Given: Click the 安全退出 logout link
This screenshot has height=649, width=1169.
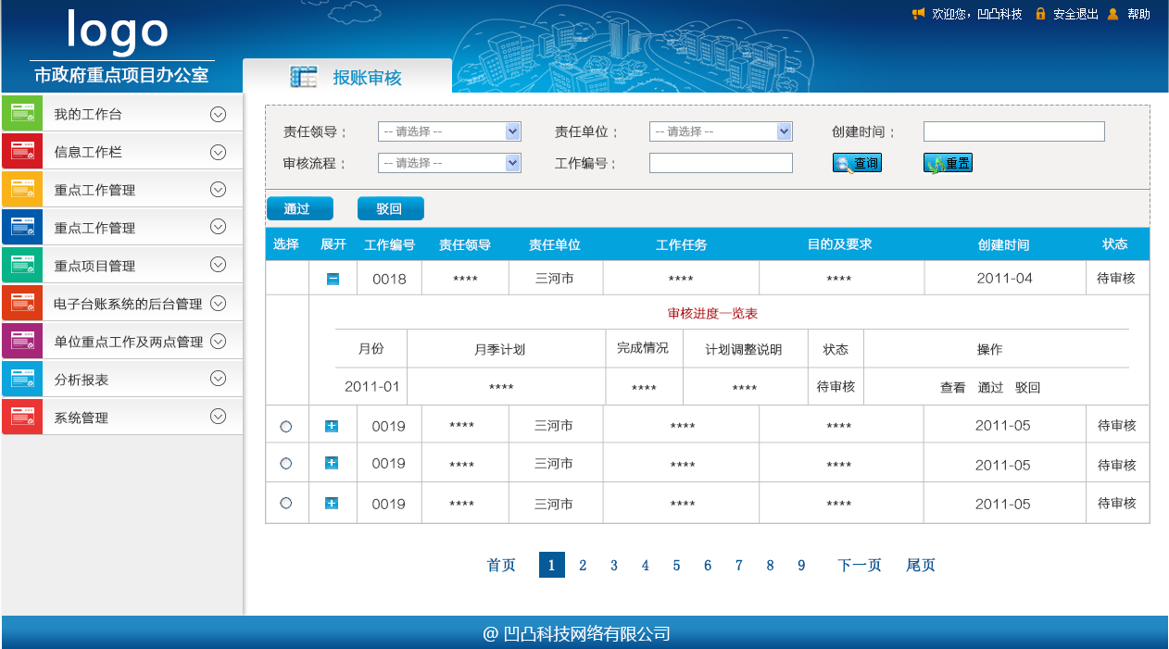Looking at the screenshot, I should pos(1075,14).
